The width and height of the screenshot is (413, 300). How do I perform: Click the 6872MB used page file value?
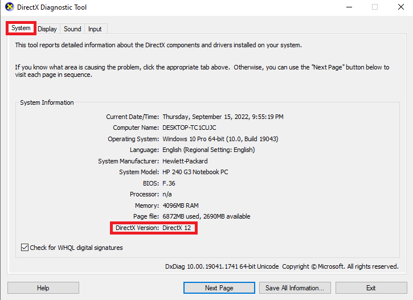click(x=206, y=216)
